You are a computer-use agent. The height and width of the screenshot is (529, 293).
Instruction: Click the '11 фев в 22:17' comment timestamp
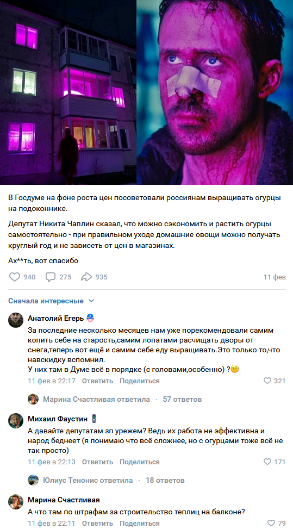(52, 381)
